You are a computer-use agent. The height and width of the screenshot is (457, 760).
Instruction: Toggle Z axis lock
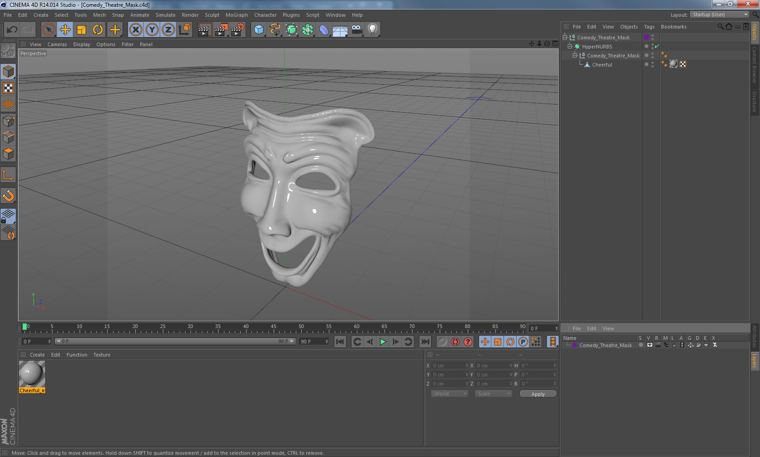tap(168, 30)
